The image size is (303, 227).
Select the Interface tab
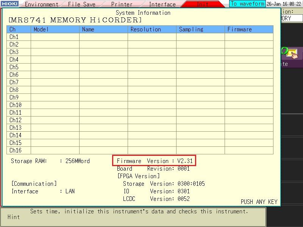162,4
